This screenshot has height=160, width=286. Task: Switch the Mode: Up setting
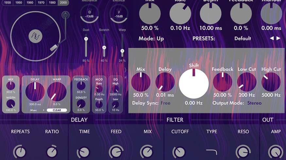[151, 39]
